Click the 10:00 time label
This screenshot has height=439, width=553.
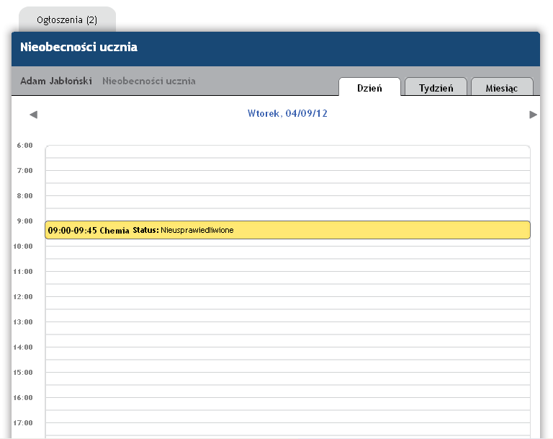pyautogui.click(x=23, y=246)
